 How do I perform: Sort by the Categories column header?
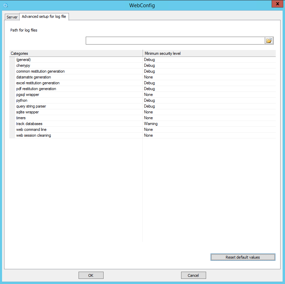point(75,53)
